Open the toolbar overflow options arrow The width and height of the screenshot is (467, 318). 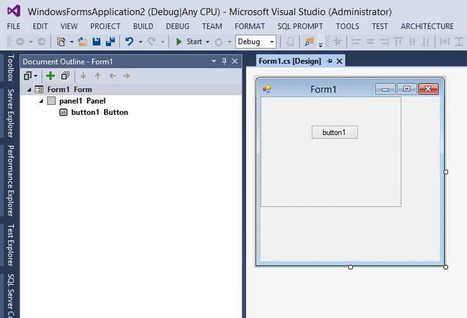click(321, 45)
